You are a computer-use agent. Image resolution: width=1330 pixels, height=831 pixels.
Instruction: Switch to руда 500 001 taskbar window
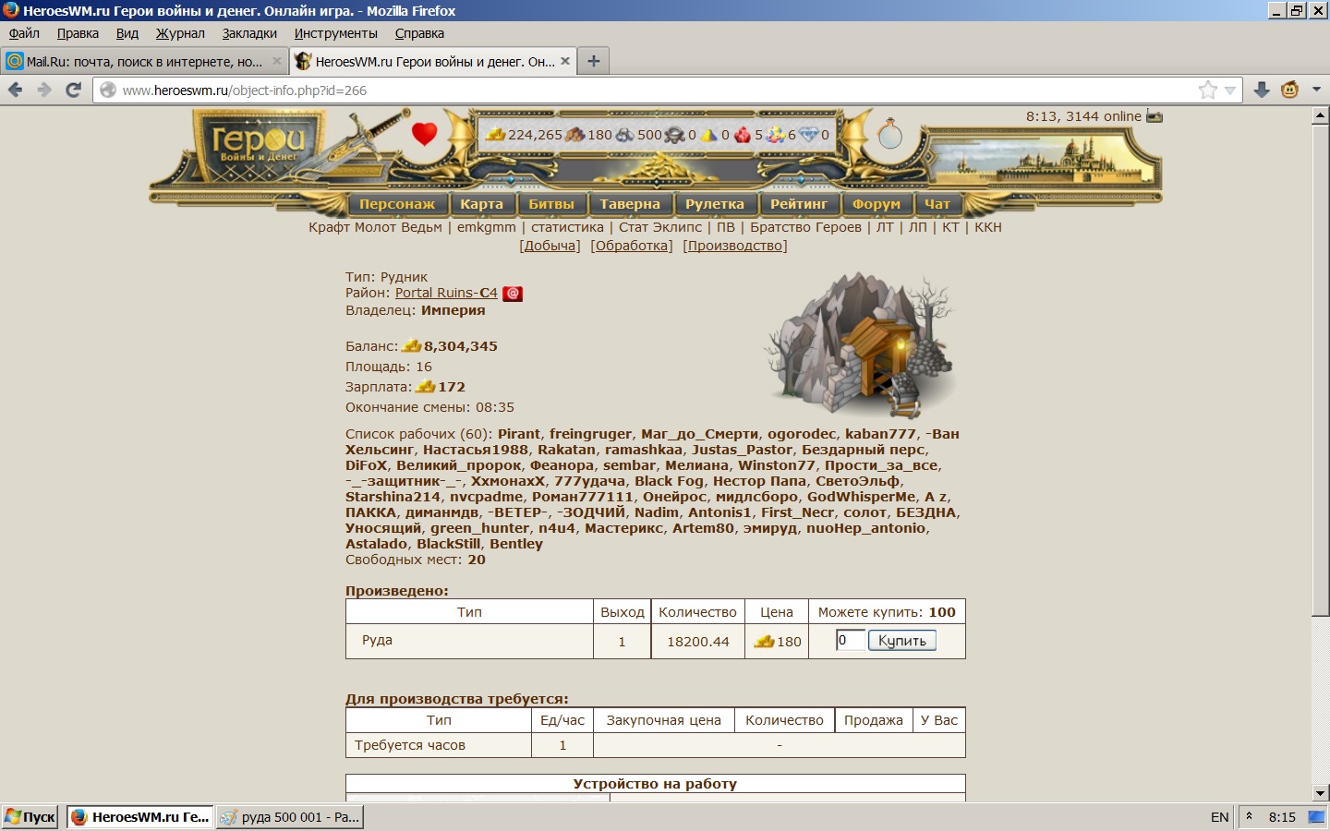pos(290,817)
